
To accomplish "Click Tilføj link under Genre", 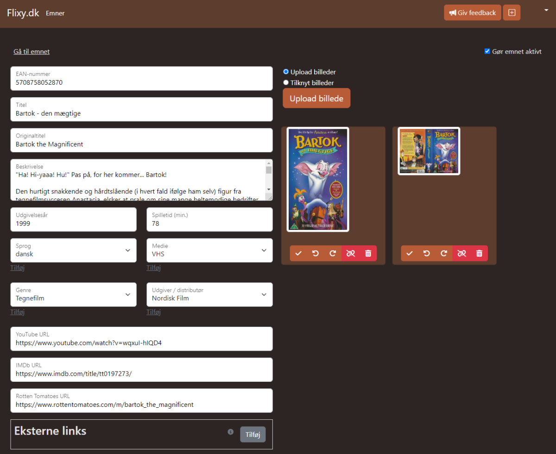I will tap(17, 312).
